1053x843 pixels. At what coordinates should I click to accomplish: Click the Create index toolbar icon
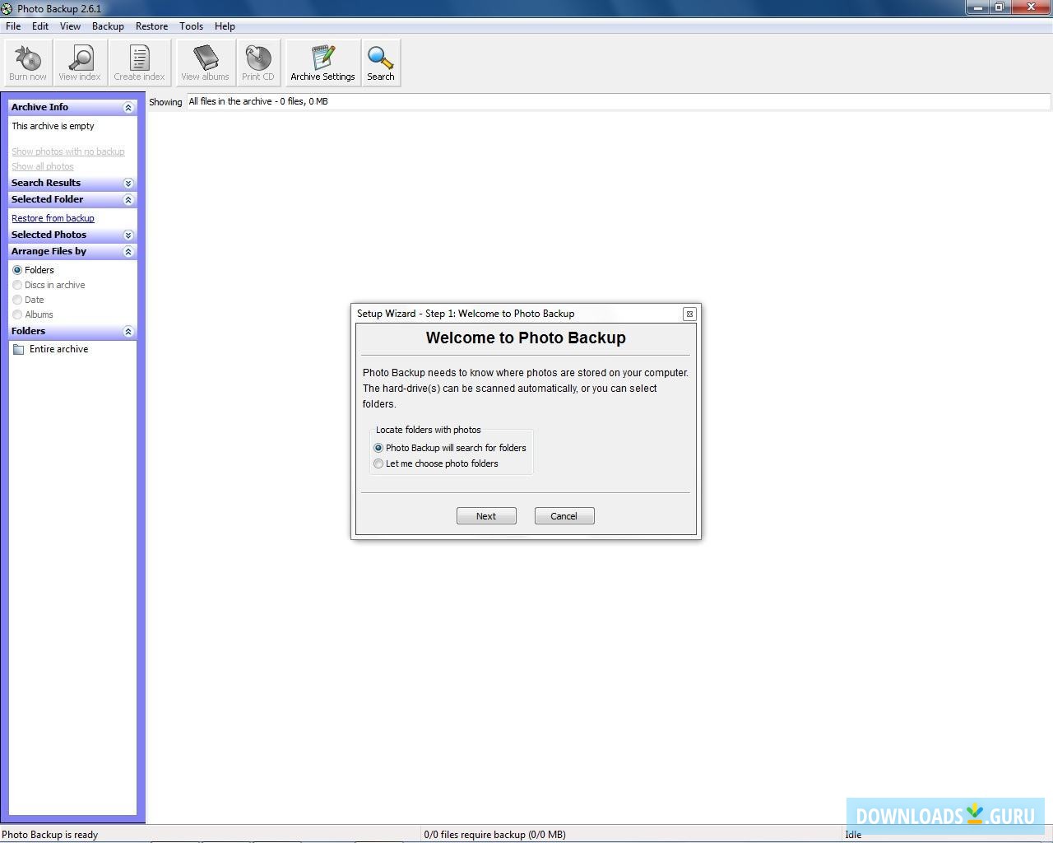coord(139,63)
